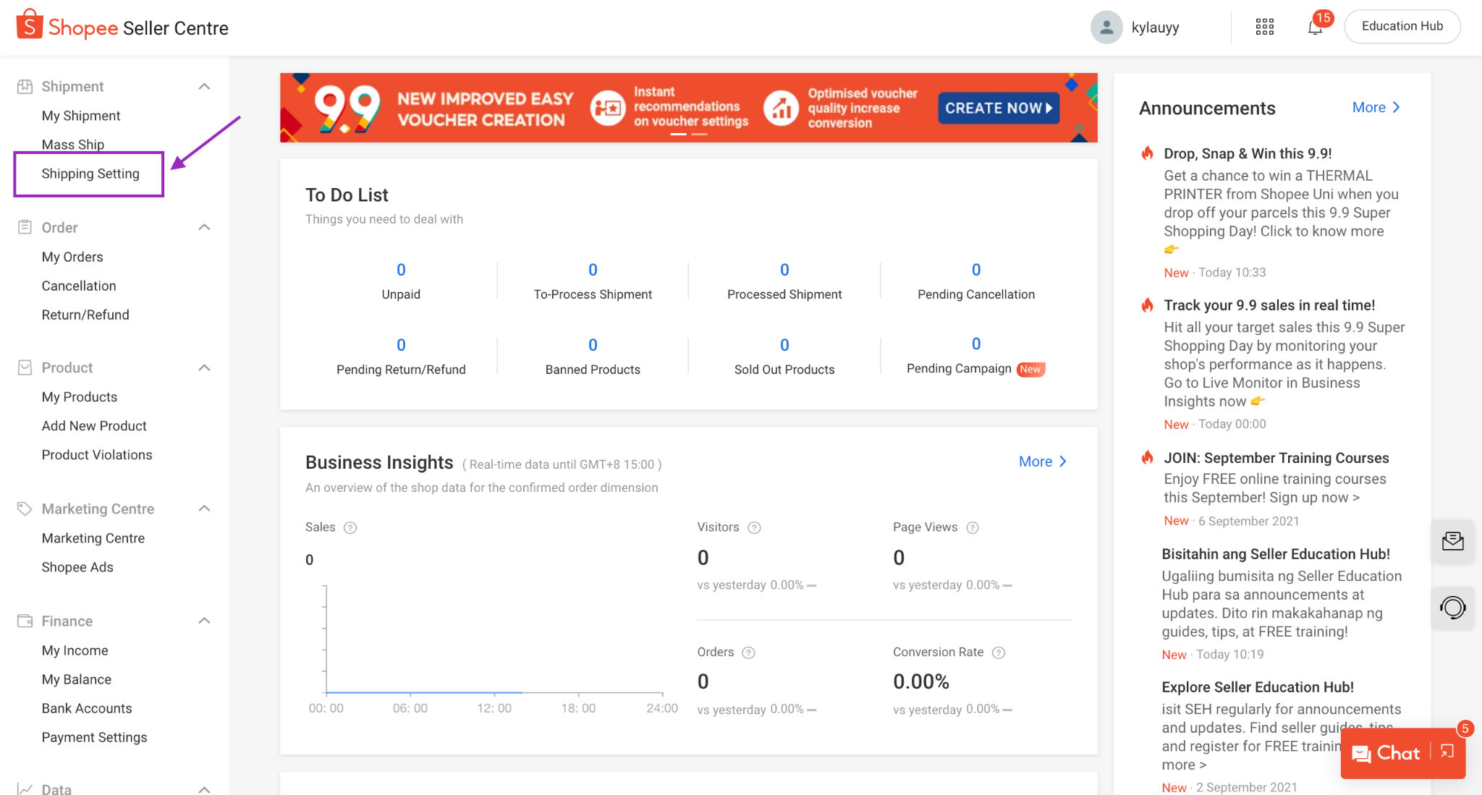Click the Shopee logo icon
Viewport: 1482px width, 795px height.
29,25
